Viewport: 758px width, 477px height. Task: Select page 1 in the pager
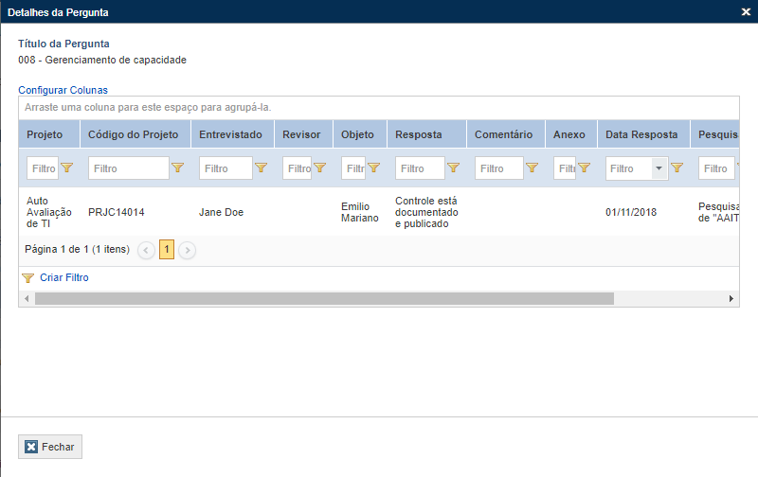167,250
